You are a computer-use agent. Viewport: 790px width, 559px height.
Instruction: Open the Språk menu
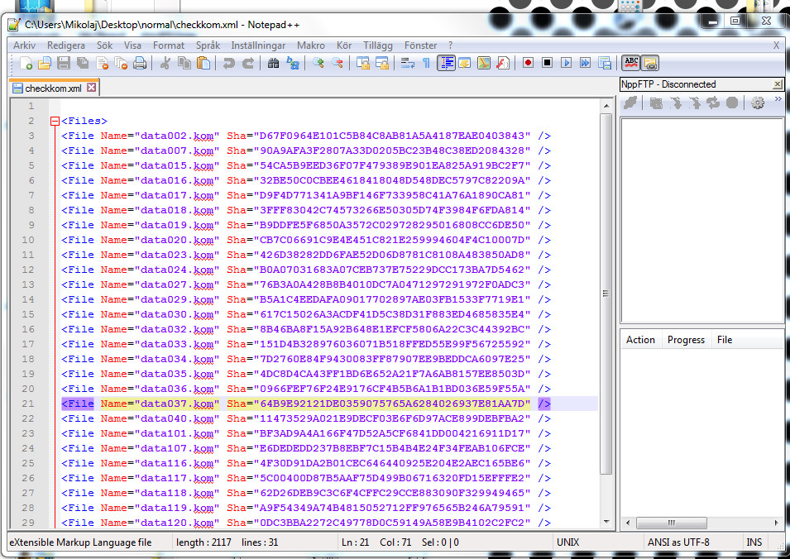pyautogui.click(x=208, y=45)
